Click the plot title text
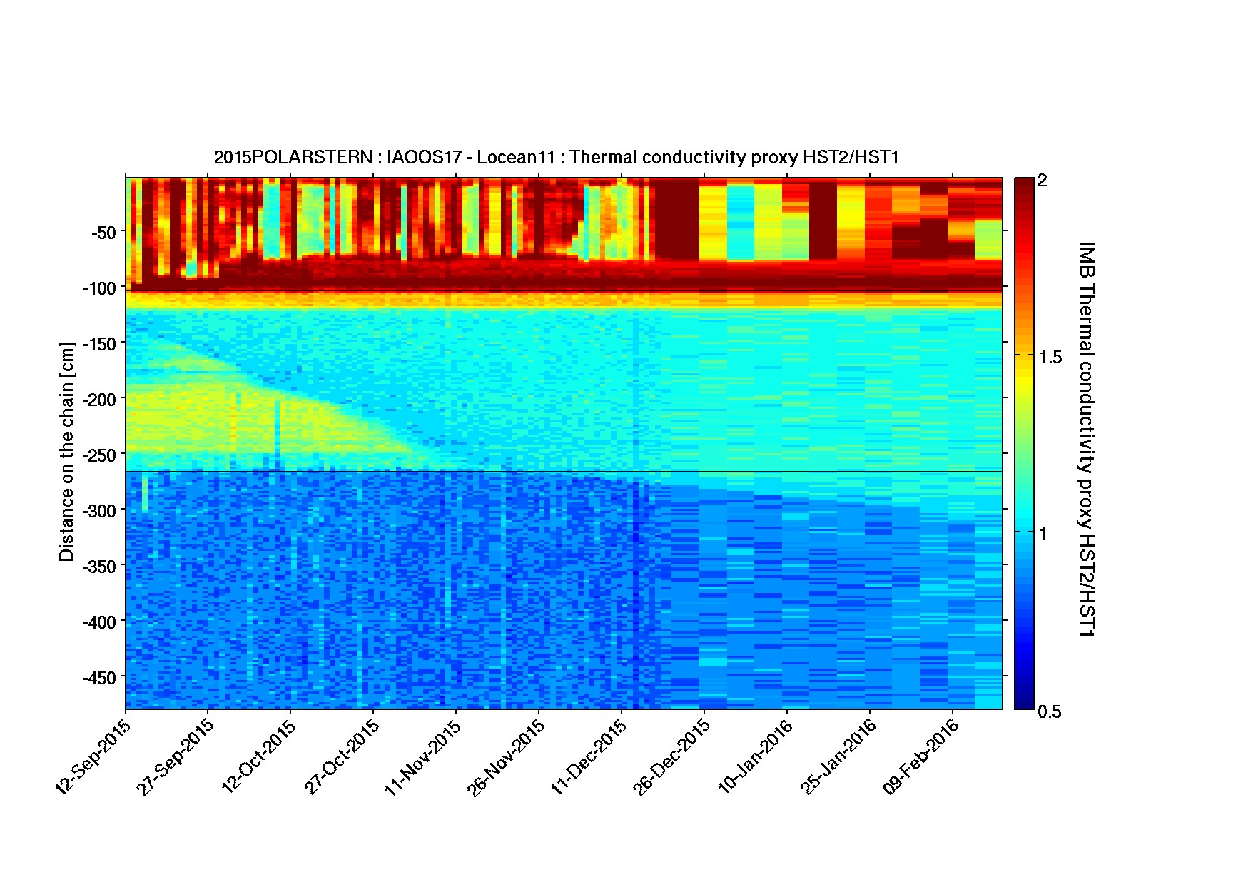 click(x=556, y=157)
